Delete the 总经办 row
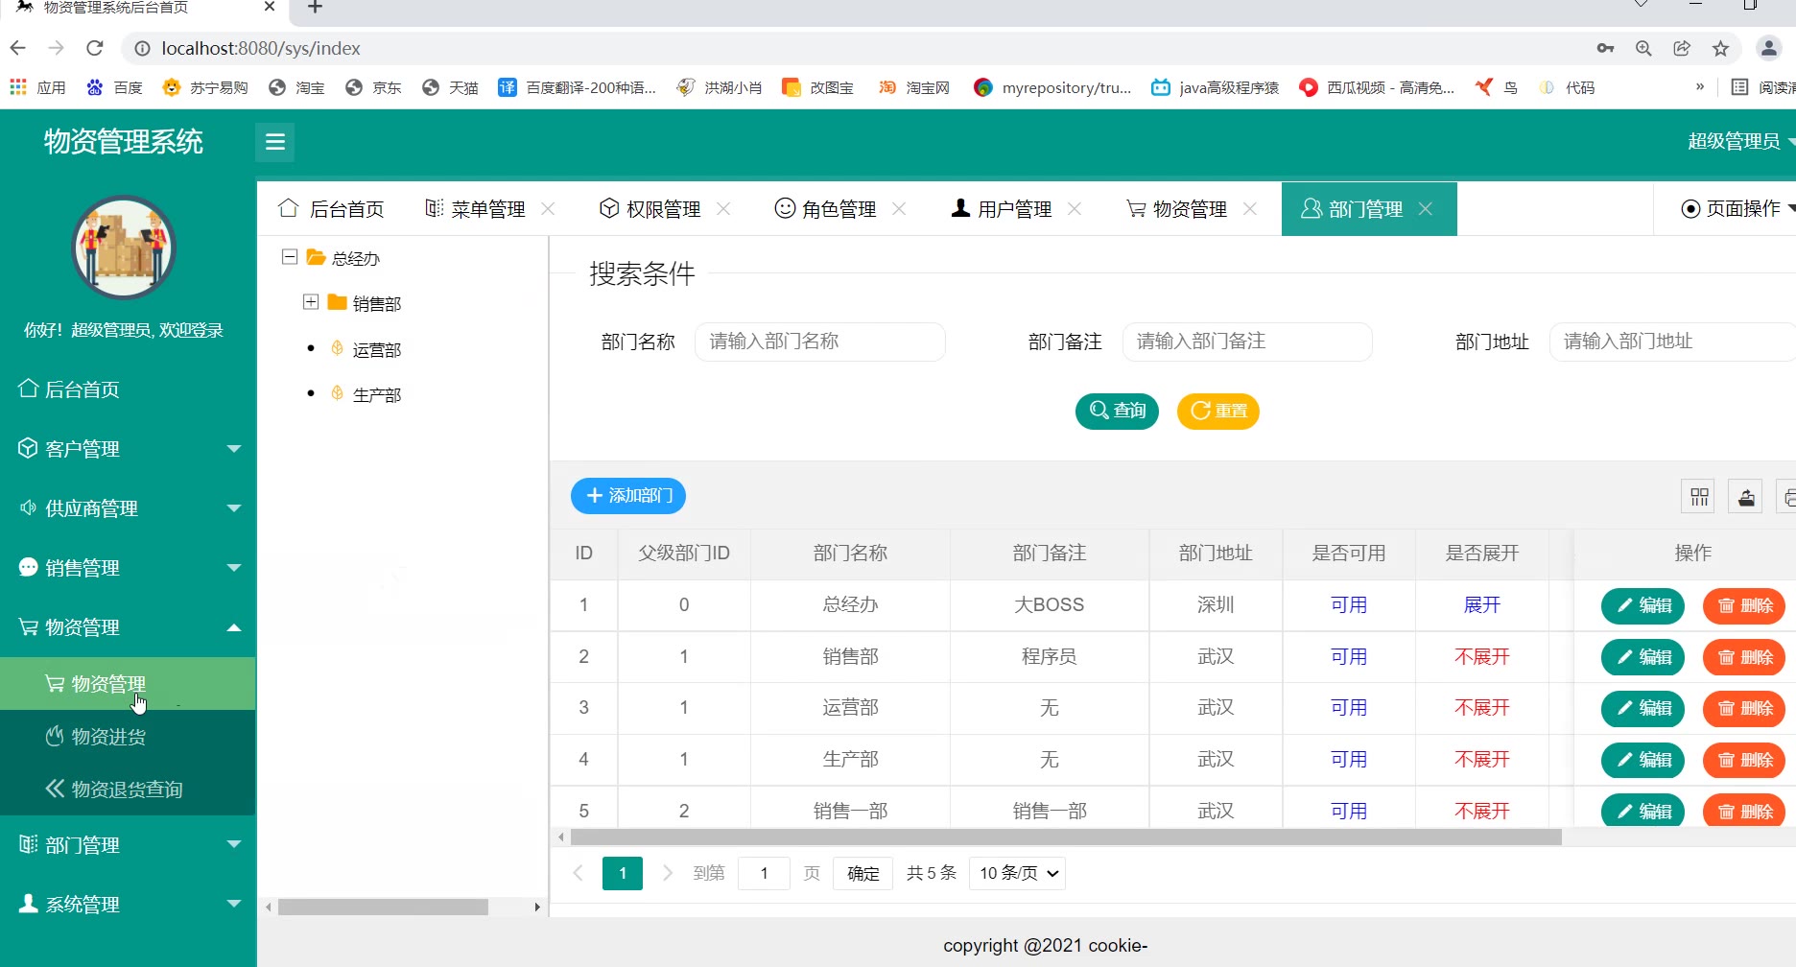 (x=1743, y=606)
